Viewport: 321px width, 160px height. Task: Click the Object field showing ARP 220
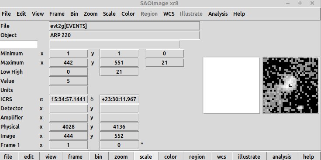(x=124, y=35)
